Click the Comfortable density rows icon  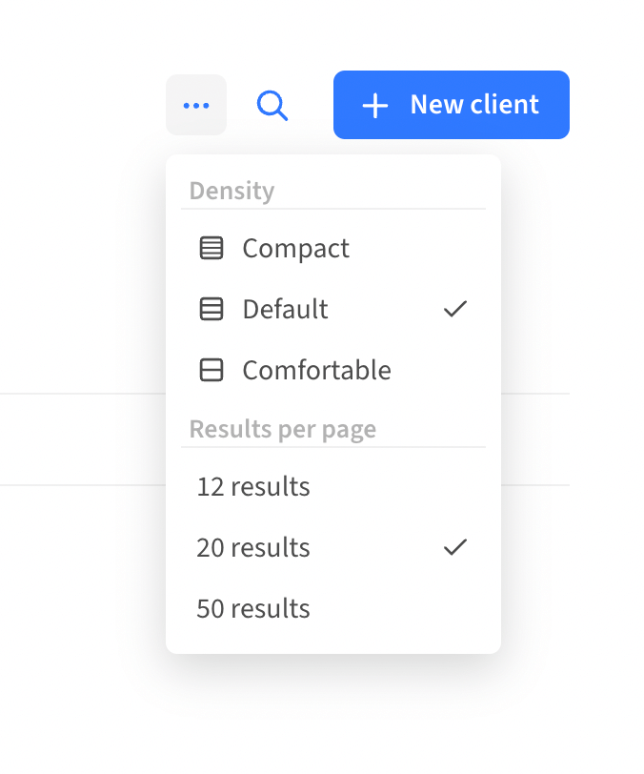coord(211,370)
